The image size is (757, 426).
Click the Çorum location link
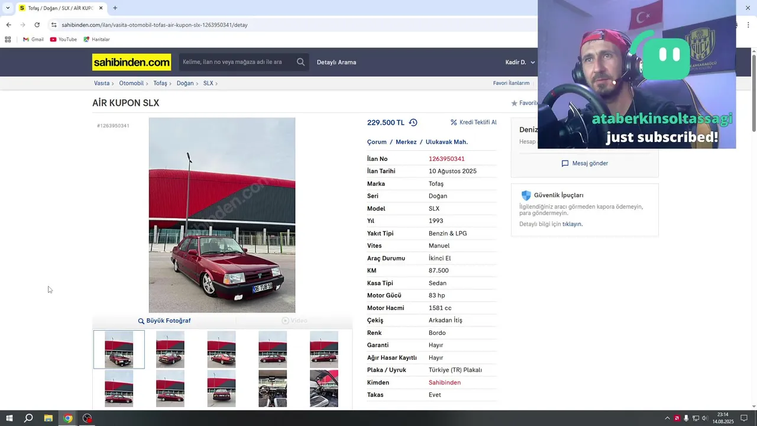pyautogui.click(x=377, y=142)
